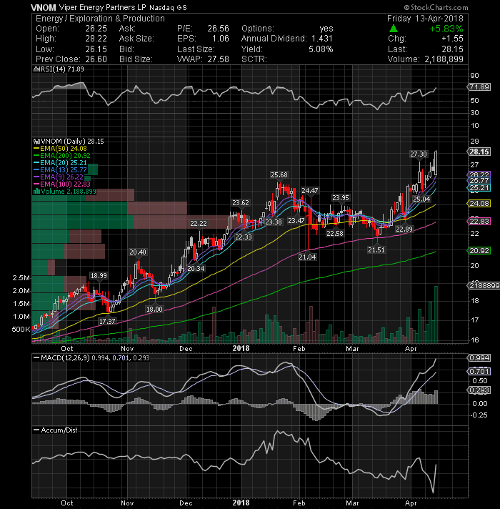Click the small icon before RSI(14) label

tap(36, 69)
